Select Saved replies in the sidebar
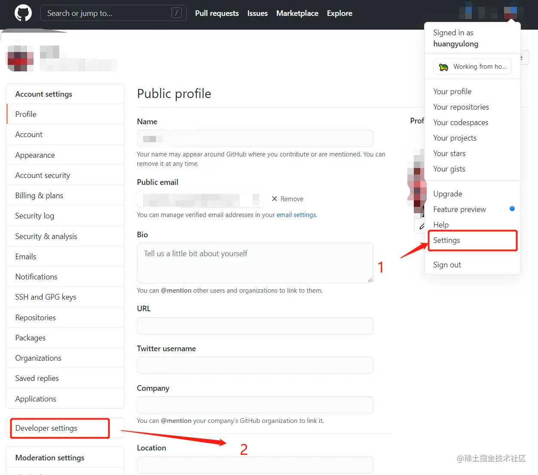The width and height of the screenshot is (538, 475). click(x=37, y=378)
